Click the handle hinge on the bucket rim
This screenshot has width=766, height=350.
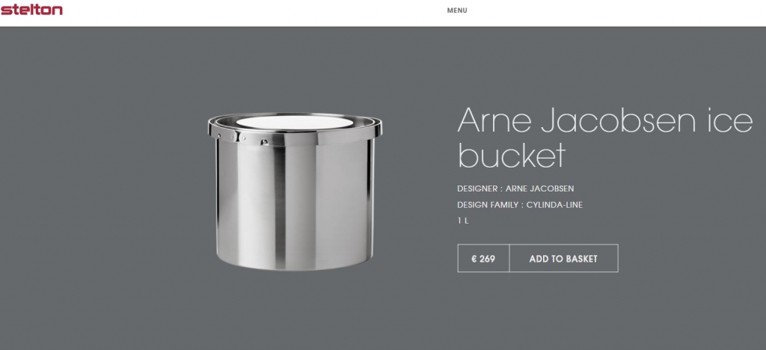240,137
